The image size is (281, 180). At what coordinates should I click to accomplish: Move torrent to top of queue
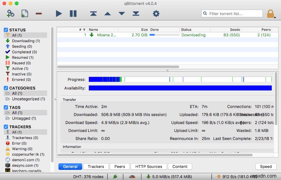(94, 14)
